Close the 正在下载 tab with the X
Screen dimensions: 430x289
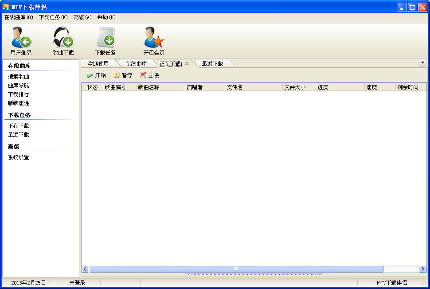187,64
